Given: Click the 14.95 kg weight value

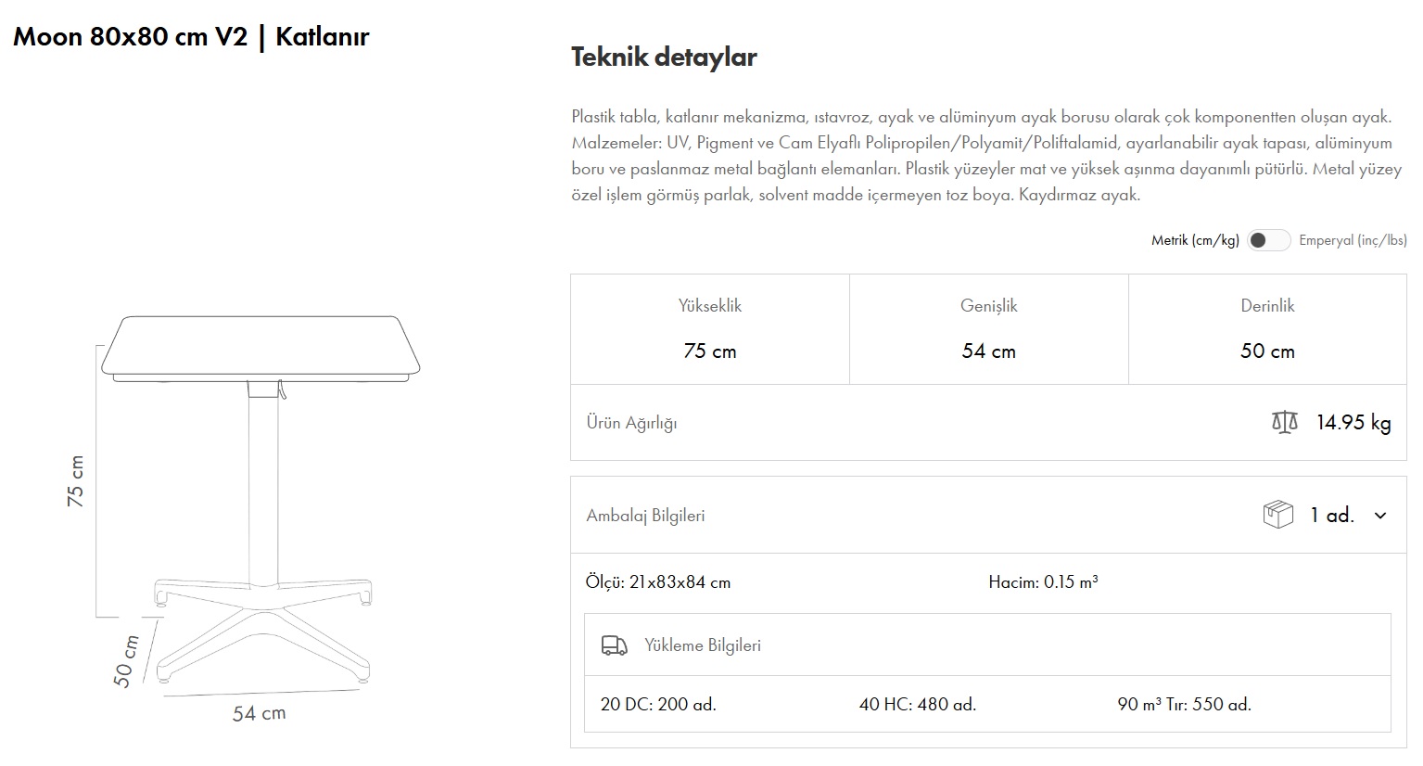Looking at the screenshot, I should [1353, 423].
